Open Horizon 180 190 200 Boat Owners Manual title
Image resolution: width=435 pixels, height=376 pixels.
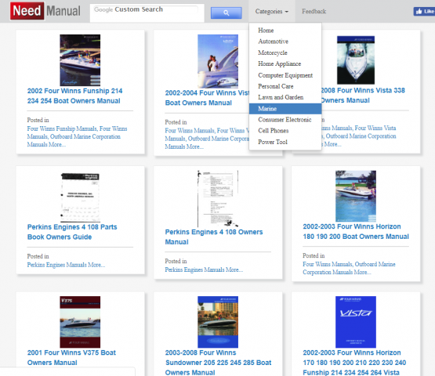(x=356, y=232)
